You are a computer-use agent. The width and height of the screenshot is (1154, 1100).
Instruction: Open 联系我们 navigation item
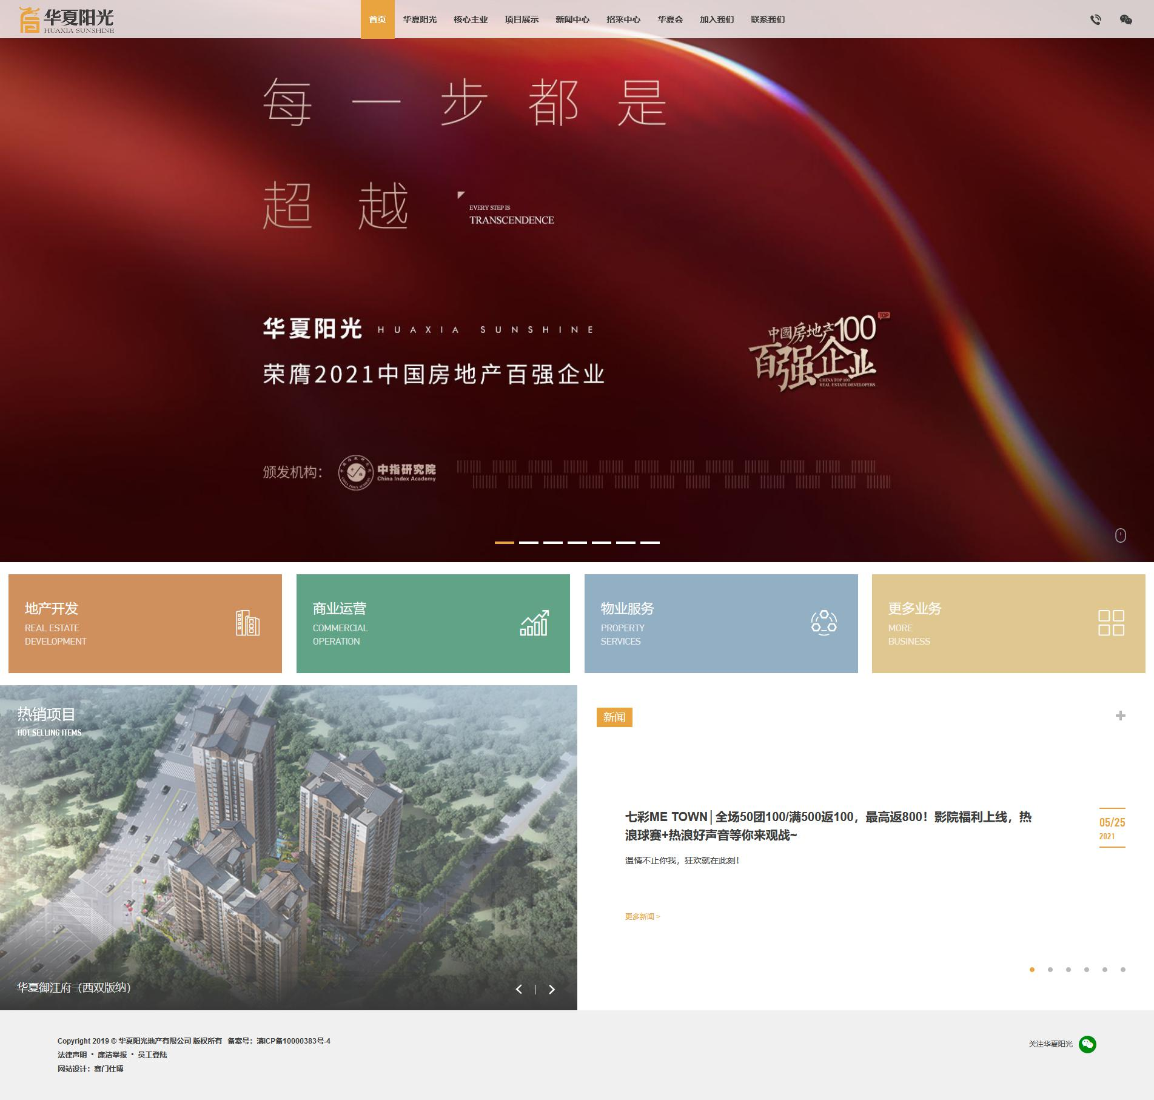pos(768,19)
